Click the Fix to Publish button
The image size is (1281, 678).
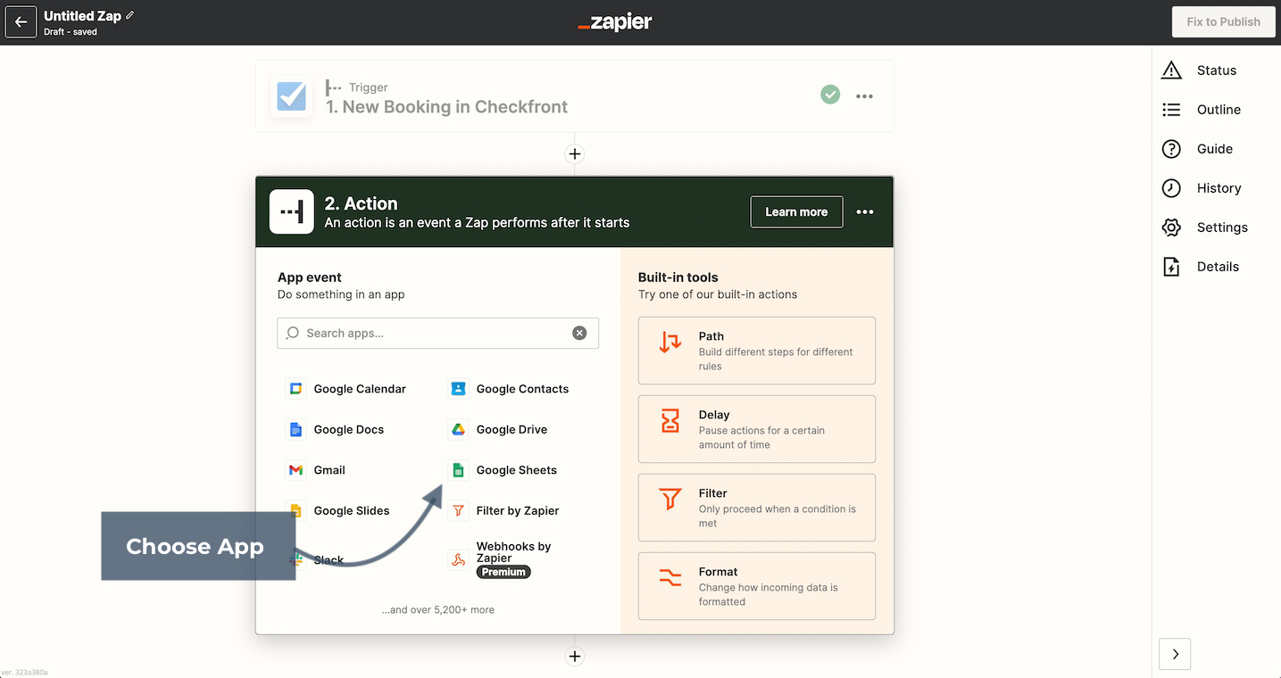[1224, 22]
